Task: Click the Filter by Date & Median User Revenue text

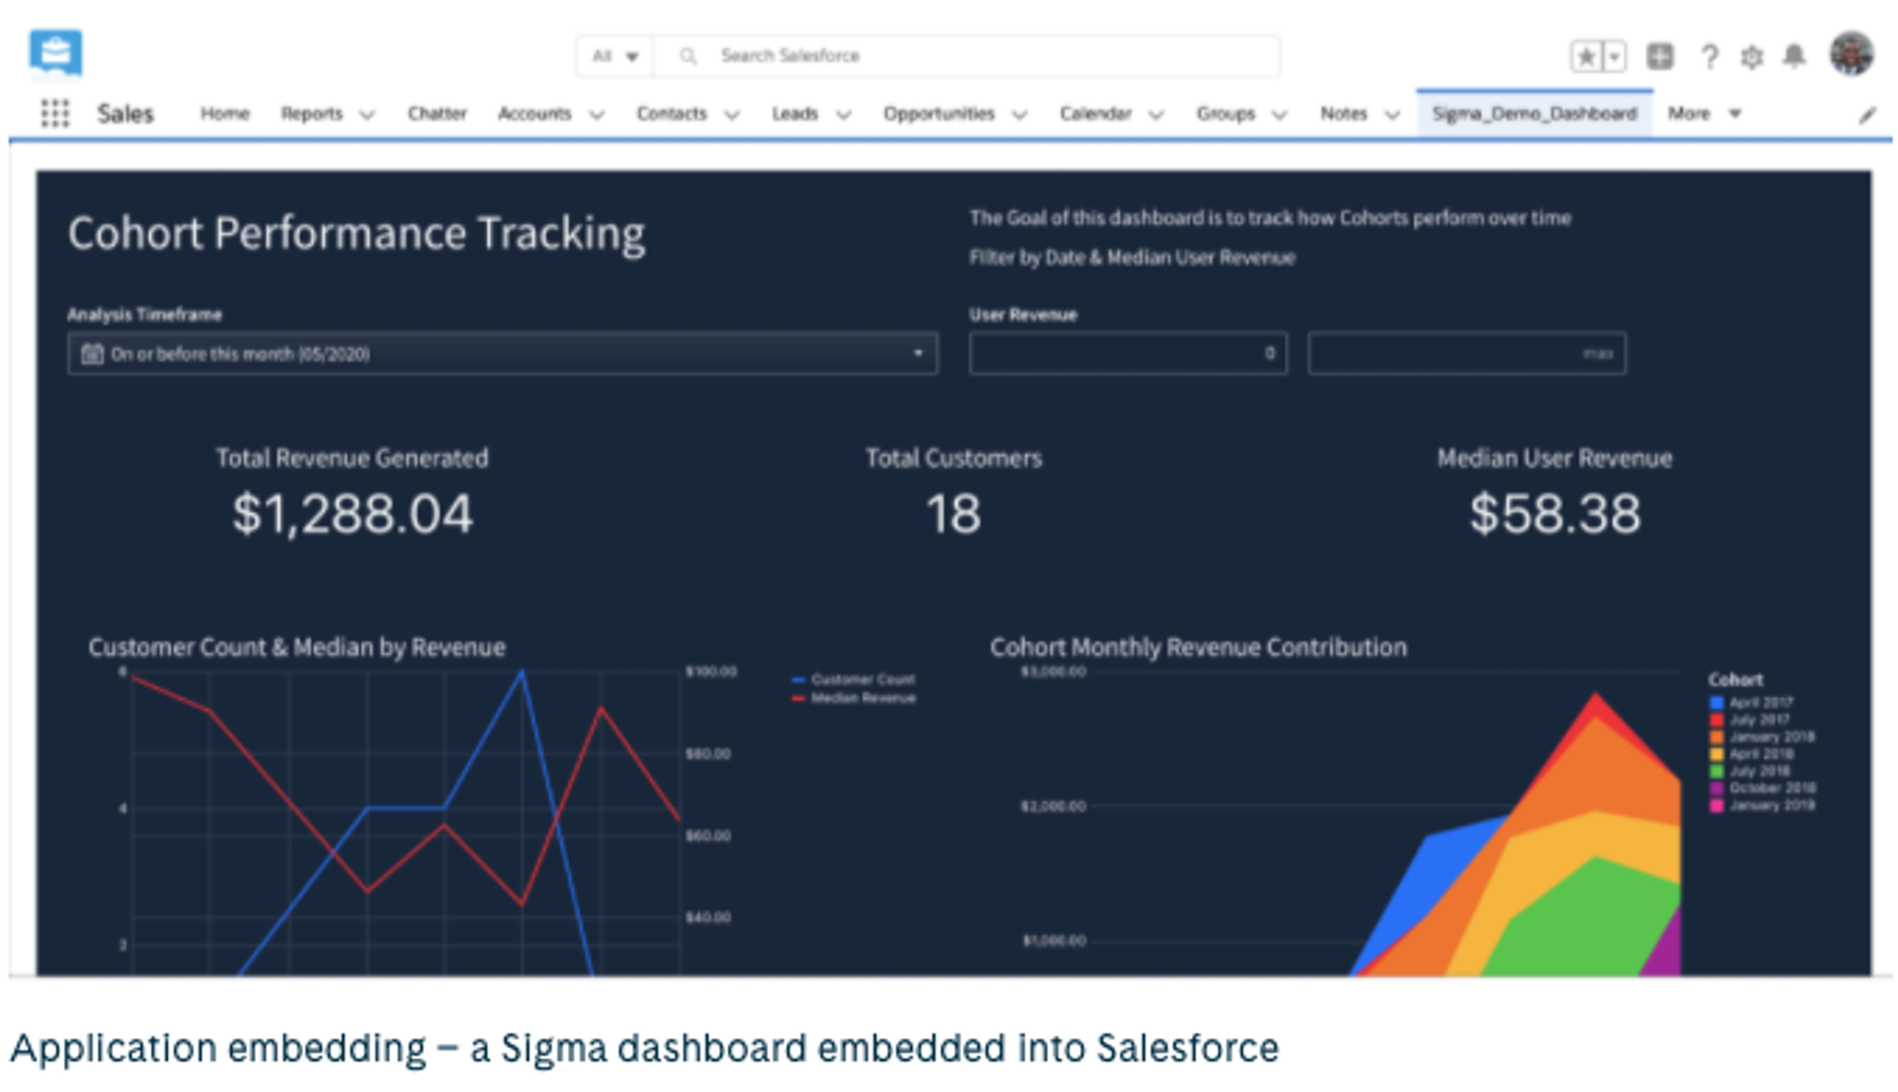Action: click(1132, 258)
